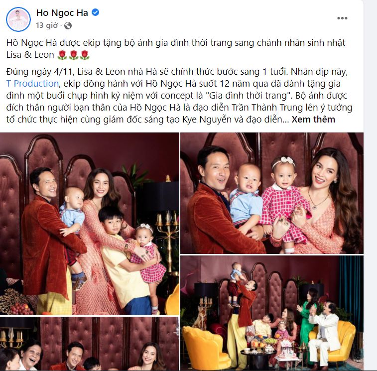Screen dimensions: 377x371
Task: Click the post headline about Lisa & Leon
Action: click(x=176, y=49)
